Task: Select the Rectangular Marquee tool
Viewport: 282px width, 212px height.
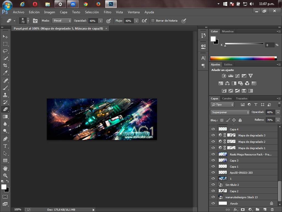Action: [5, 44]
